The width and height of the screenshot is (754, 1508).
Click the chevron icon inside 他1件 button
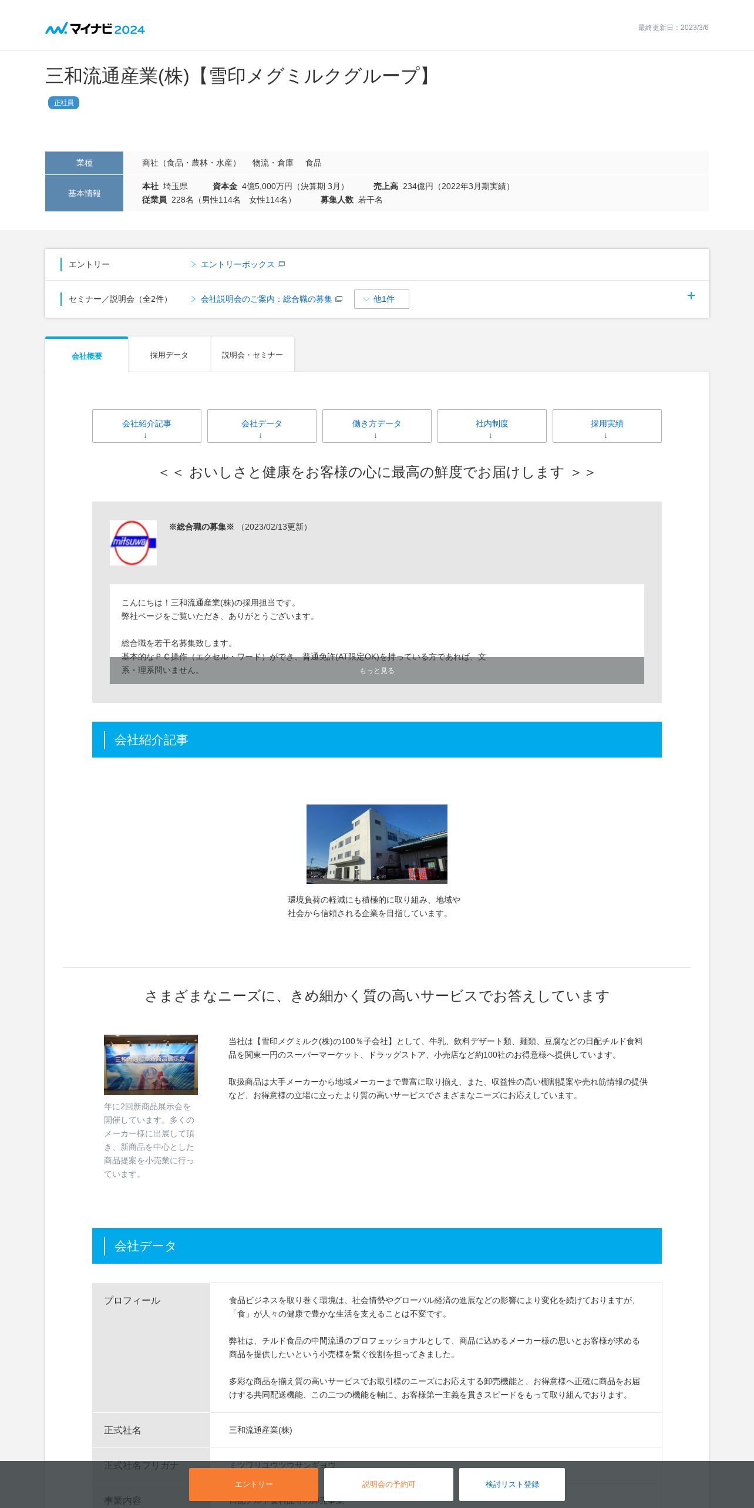coord(366,299)
